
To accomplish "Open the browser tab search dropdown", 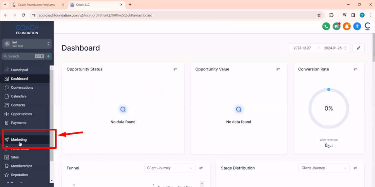I will (x=5, y=5).
